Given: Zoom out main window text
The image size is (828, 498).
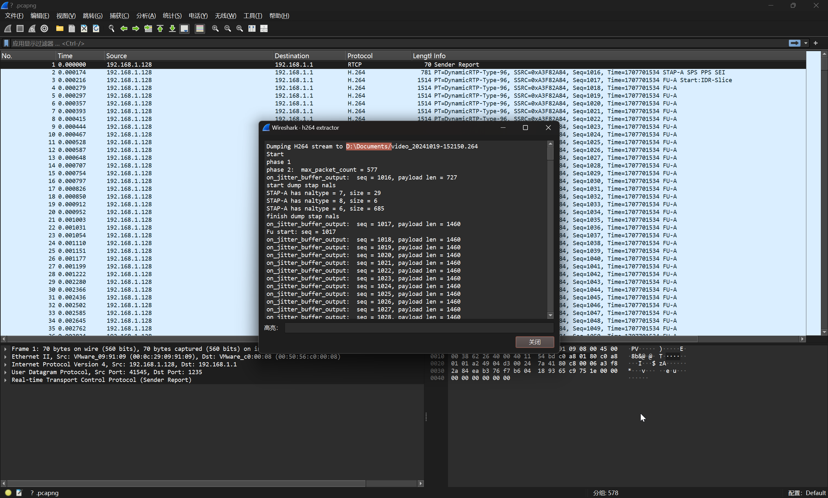Looking at the screenshot, I should [228, 28].
